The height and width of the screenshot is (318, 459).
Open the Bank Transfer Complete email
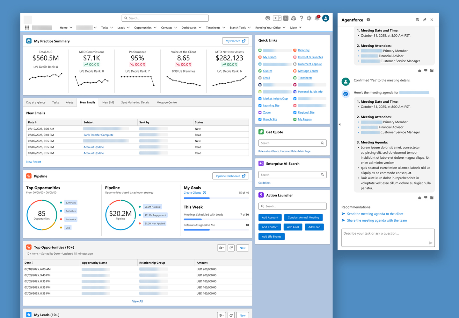click(98, 135)
